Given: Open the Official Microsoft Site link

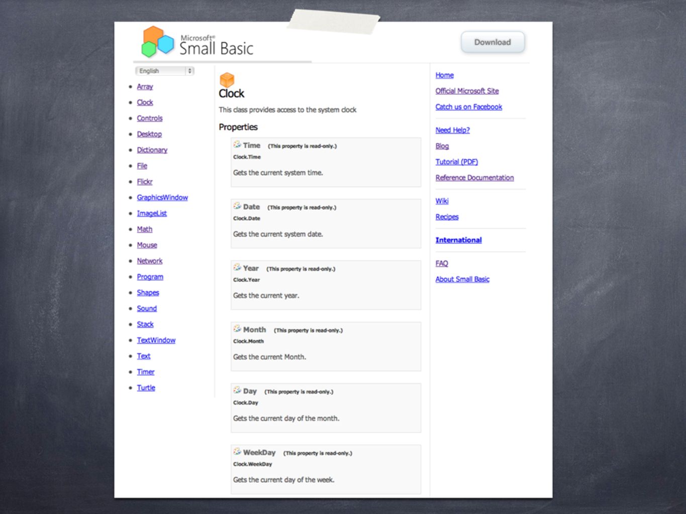Looking at the screenshot, I should [x=467, y=91].
